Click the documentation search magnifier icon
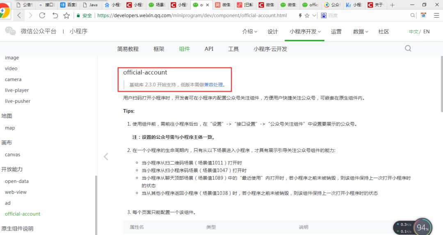The width and height of the screenshot is (443, 235). [408, 49]
